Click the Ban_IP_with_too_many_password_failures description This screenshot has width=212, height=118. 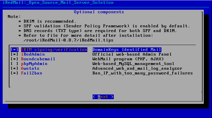[x=143, y=73]
